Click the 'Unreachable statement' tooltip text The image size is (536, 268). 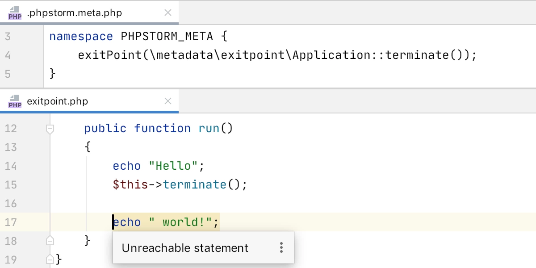coord(185,248)
